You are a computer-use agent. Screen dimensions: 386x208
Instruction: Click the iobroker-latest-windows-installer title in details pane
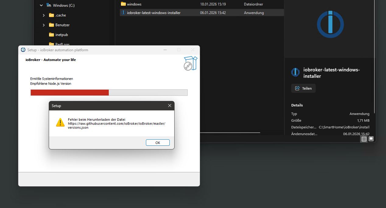pos(331,73)
